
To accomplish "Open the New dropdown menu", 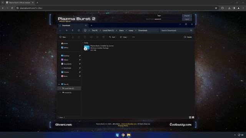I will click(x=63, y=37).
